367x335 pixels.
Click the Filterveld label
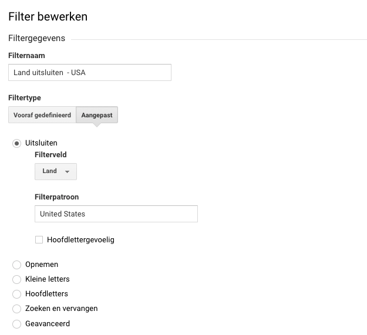click(x=50, y=155)
